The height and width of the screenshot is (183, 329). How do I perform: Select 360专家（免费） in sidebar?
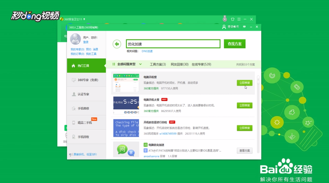coord(86,80)
